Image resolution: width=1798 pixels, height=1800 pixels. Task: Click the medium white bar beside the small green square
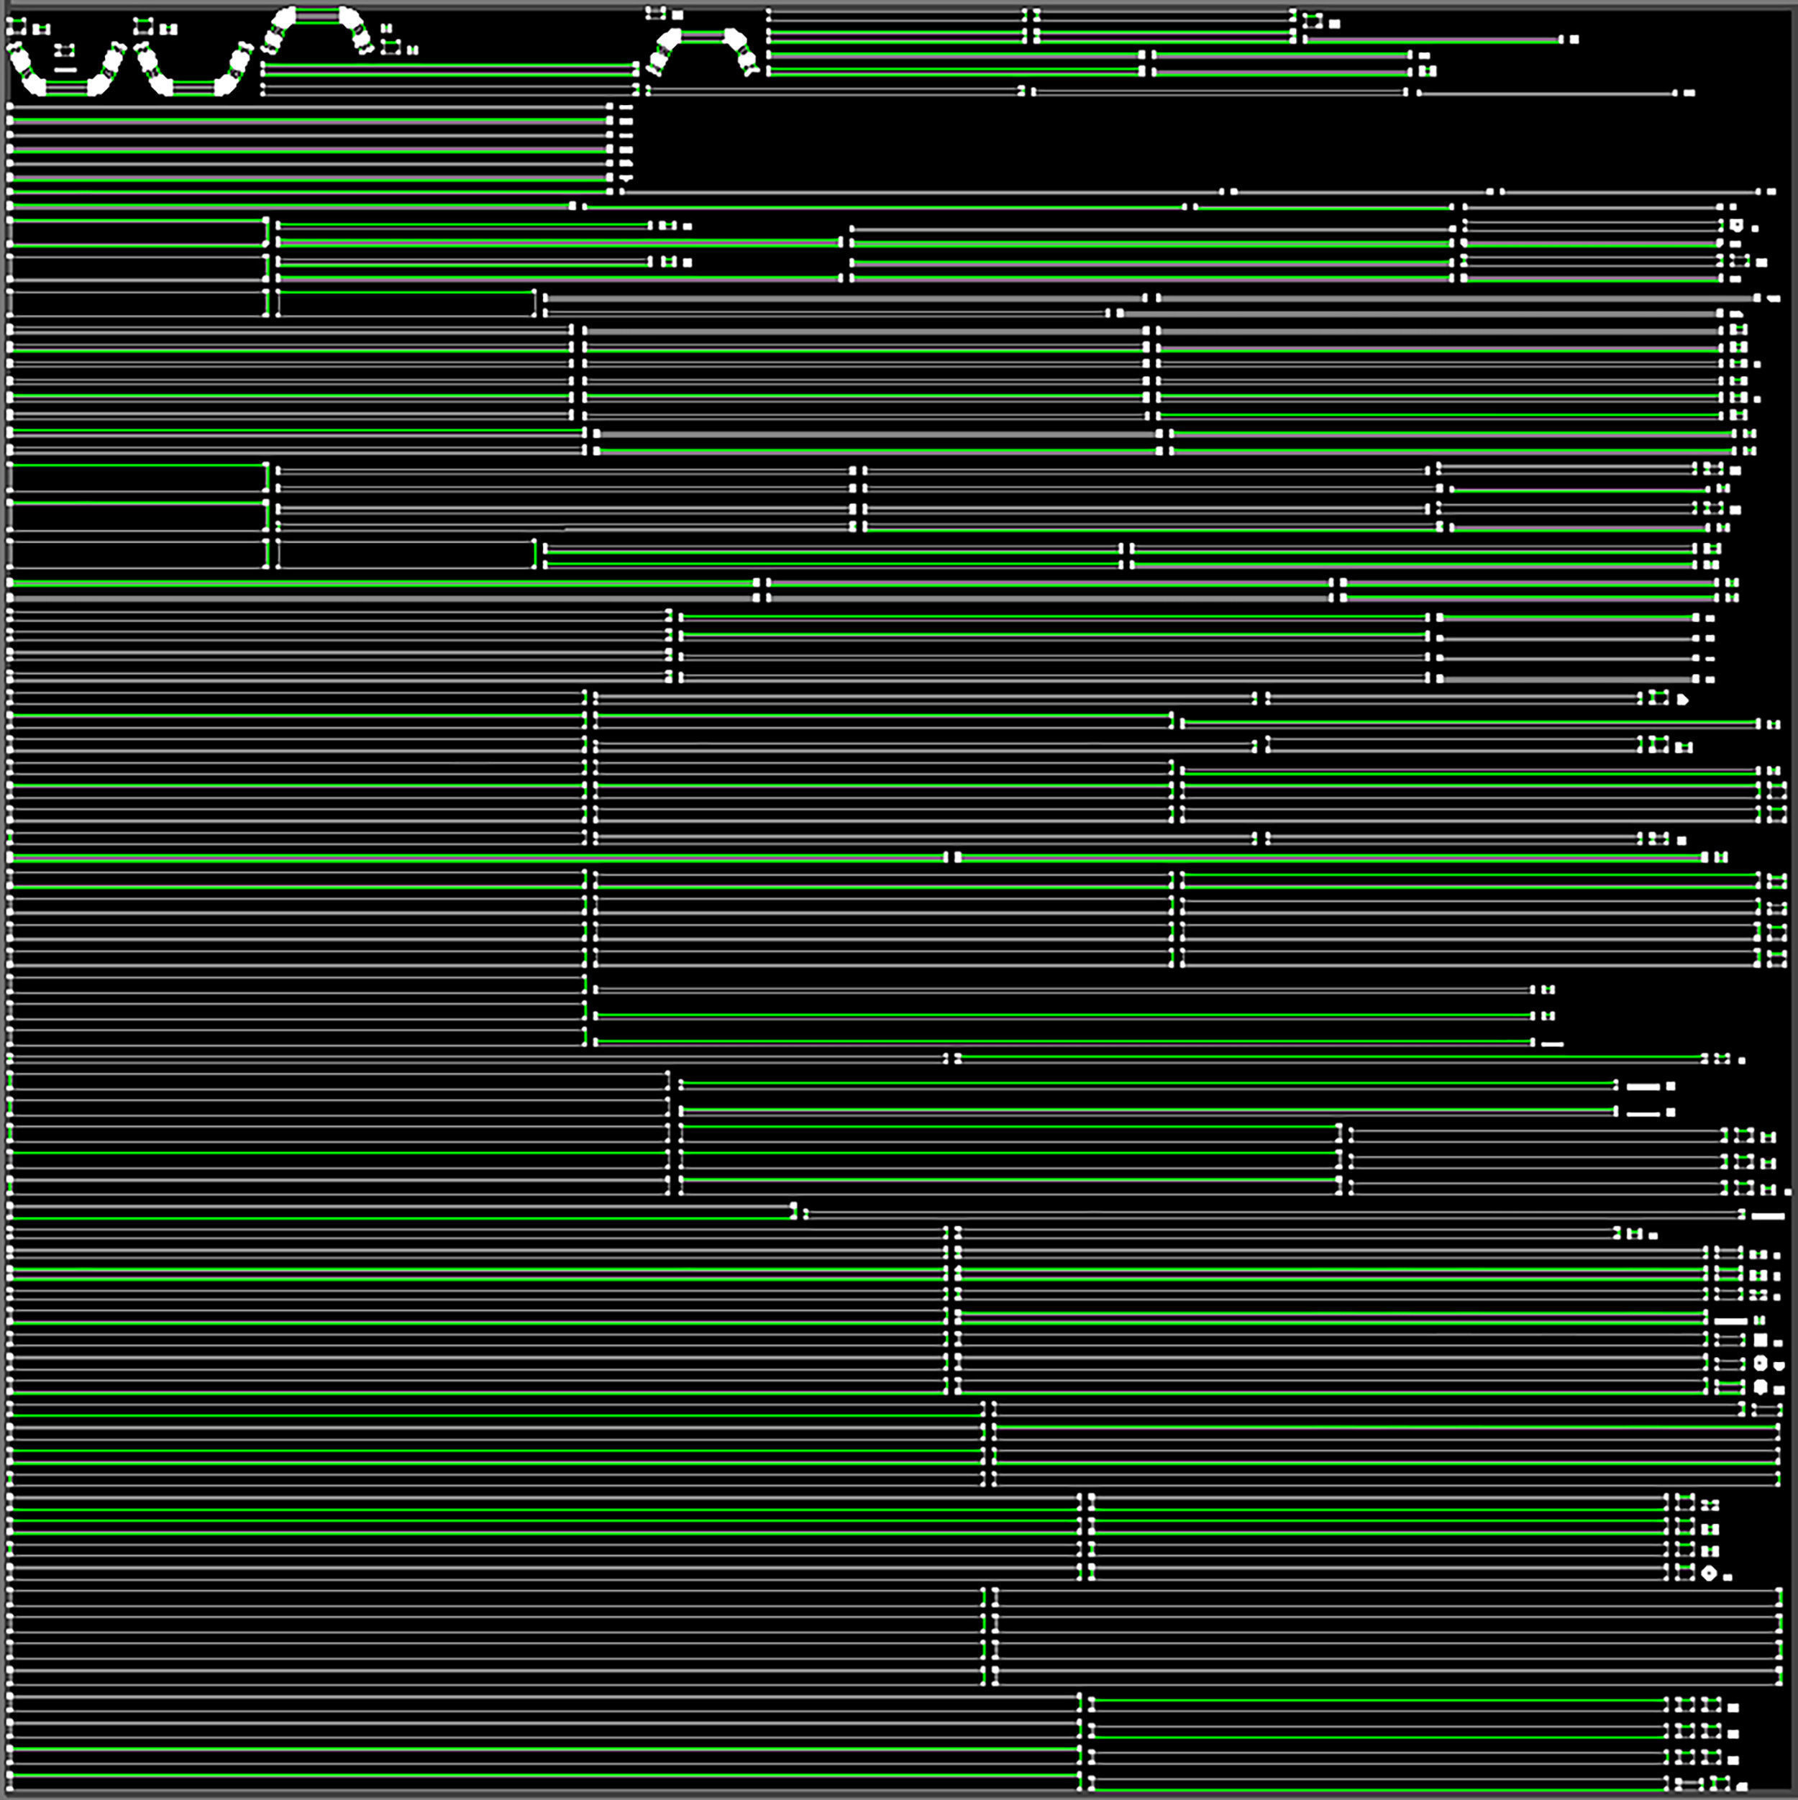click(1730, 1320)
